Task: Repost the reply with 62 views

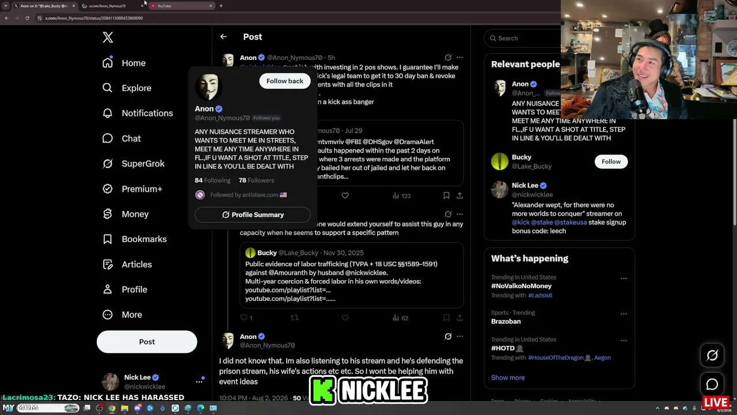Action: pyautogui.click(x=294, y=318)
